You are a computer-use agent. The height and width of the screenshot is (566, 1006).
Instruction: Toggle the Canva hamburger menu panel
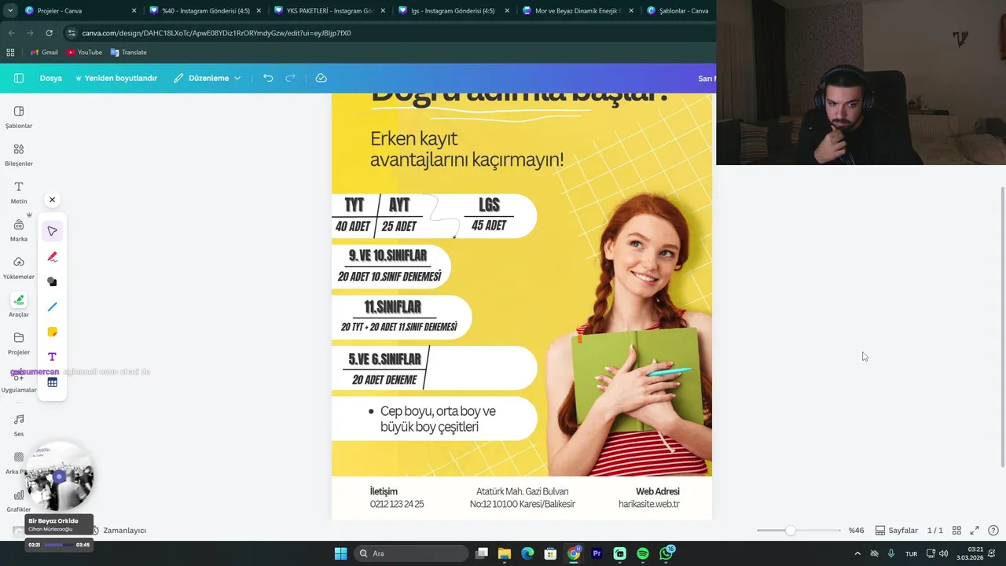point(19,78)
